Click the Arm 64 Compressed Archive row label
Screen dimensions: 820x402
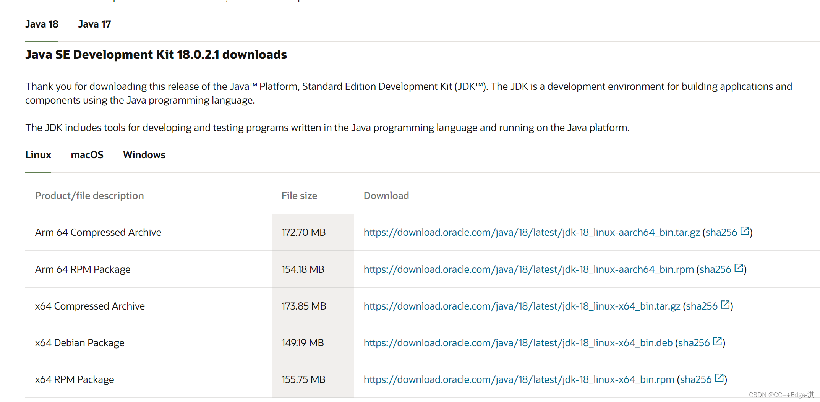pos(98,232)
